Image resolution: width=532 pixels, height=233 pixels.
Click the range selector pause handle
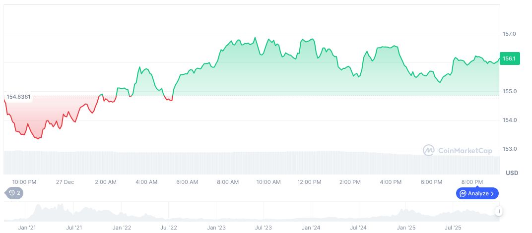coord(498,212)
